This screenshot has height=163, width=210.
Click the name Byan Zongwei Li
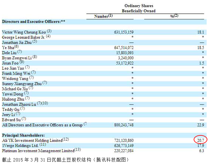coord(17,58)
